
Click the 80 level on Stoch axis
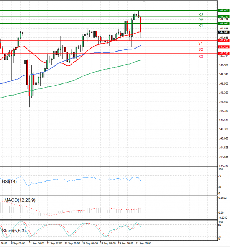[220, 225]
